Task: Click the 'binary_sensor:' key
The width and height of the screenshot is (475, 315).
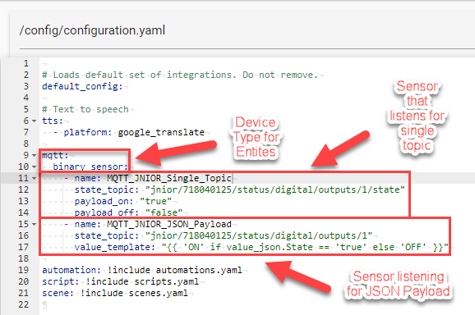Action: pos(90,167)
